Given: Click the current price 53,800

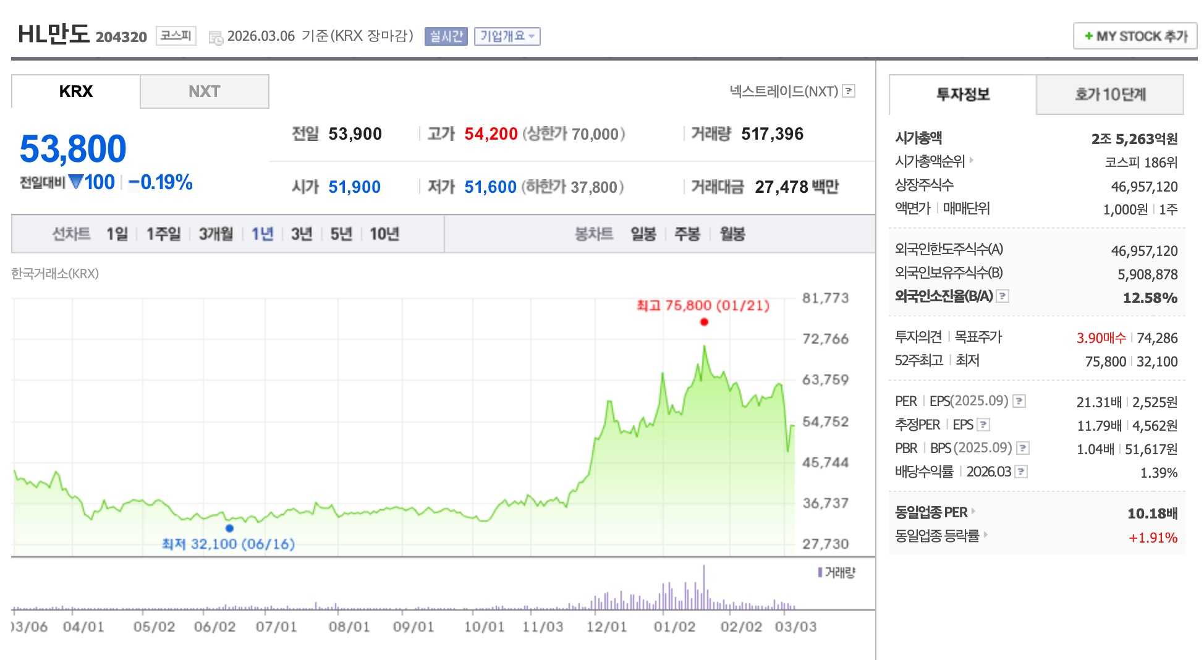Looking at the screenshot, I should pos(73,149).
